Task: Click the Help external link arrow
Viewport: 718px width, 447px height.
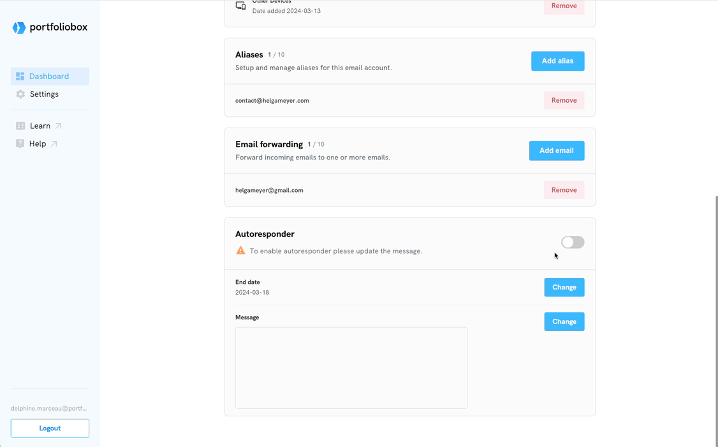Action: (x=54, y=144)
